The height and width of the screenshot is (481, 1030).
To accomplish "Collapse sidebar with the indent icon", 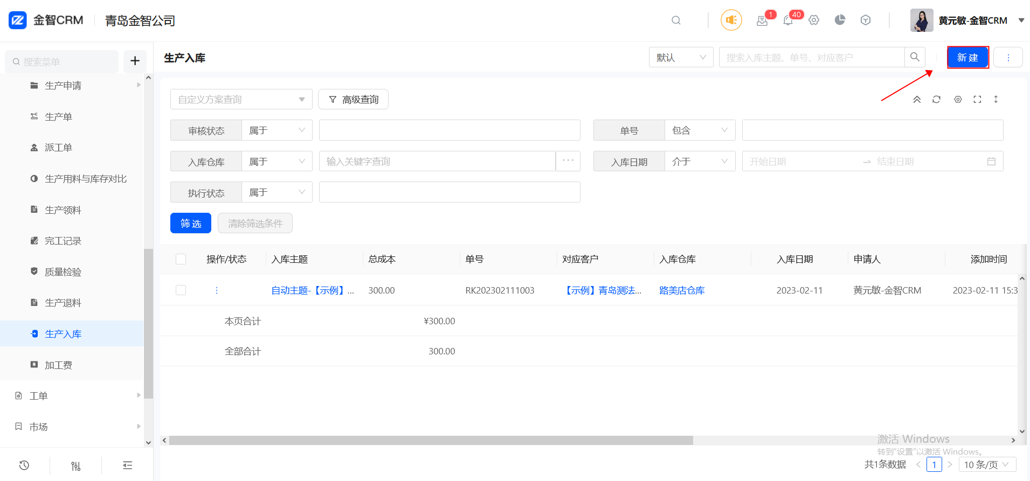I will pos(128,465).
